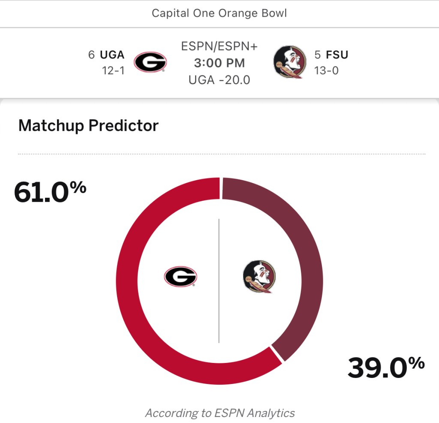Click the ESPN/ESPN+ broadcast label
Image resolution: width=439 pixels, height=423 pixels.
[219, 46]
